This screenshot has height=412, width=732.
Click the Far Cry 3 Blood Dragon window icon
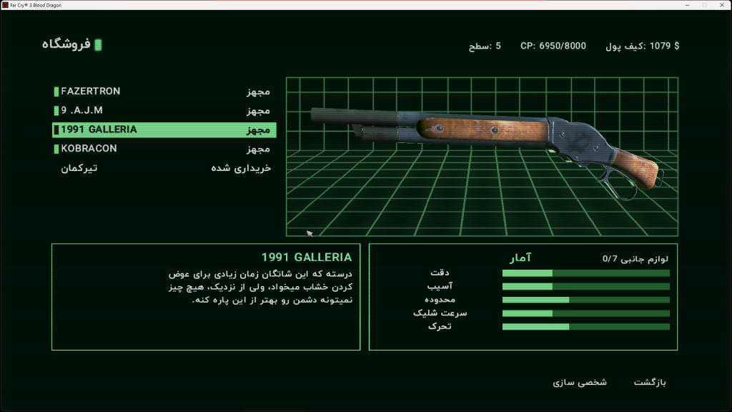[x=5, y=5]
